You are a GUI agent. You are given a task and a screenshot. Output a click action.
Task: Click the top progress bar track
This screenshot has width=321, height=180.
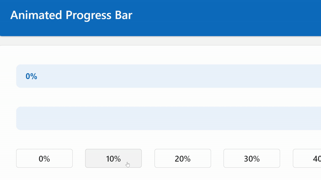click(x=169, y=76)
